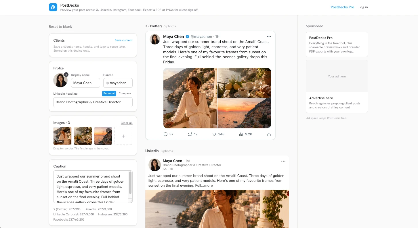Click Maya Chen avatar in X post
This screenshot has height=228, width=418.
click(x=155, y=39)
